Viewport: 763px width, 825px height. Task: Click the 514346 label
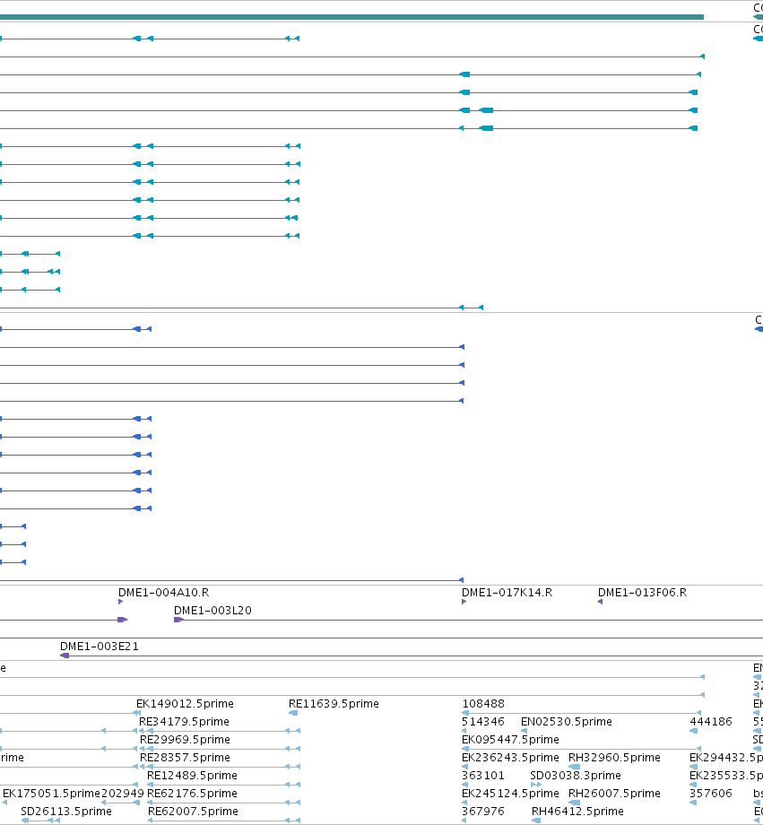pyautogui.click(x=483, y=721)
